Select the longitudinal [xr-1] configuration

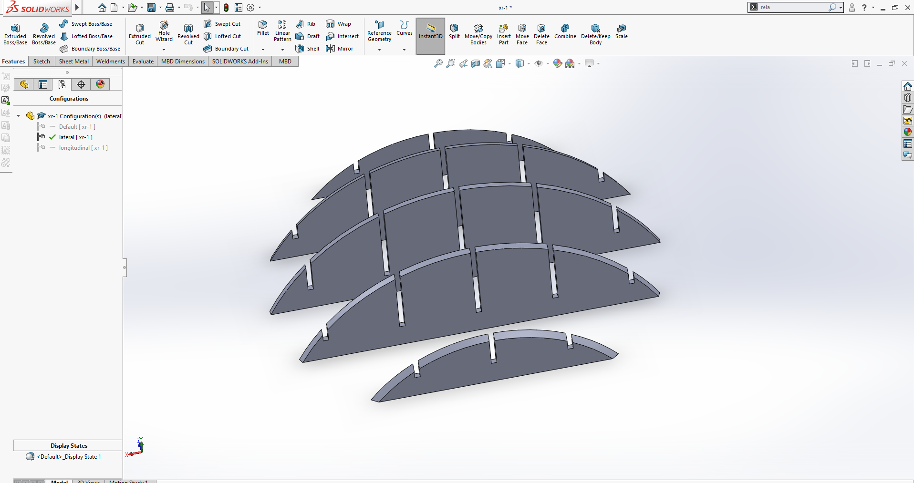click(83, 148)
